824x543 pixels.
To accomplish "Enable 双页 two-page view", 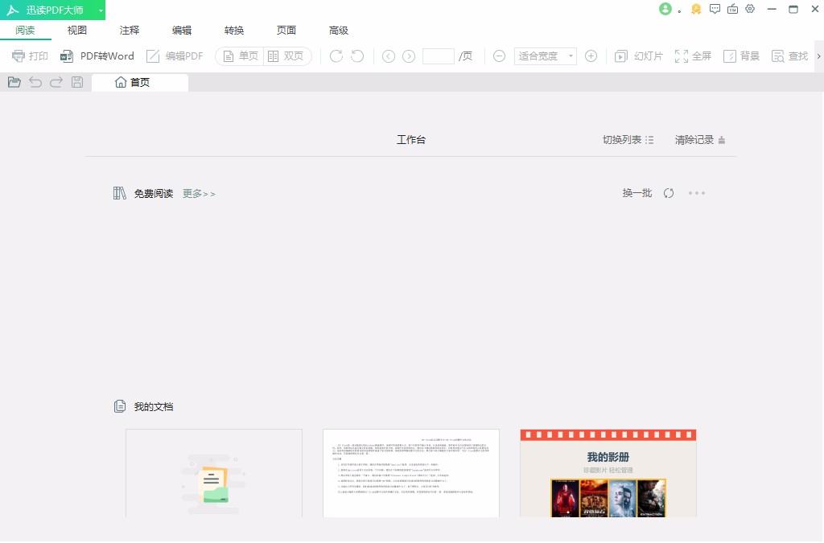I will pos(286,56).
